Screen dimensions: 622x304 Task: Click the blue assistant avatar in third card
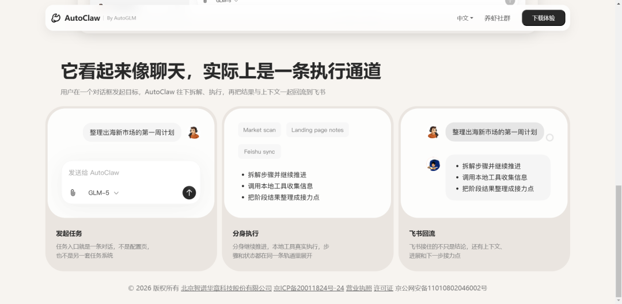click(x=434, y=165)
